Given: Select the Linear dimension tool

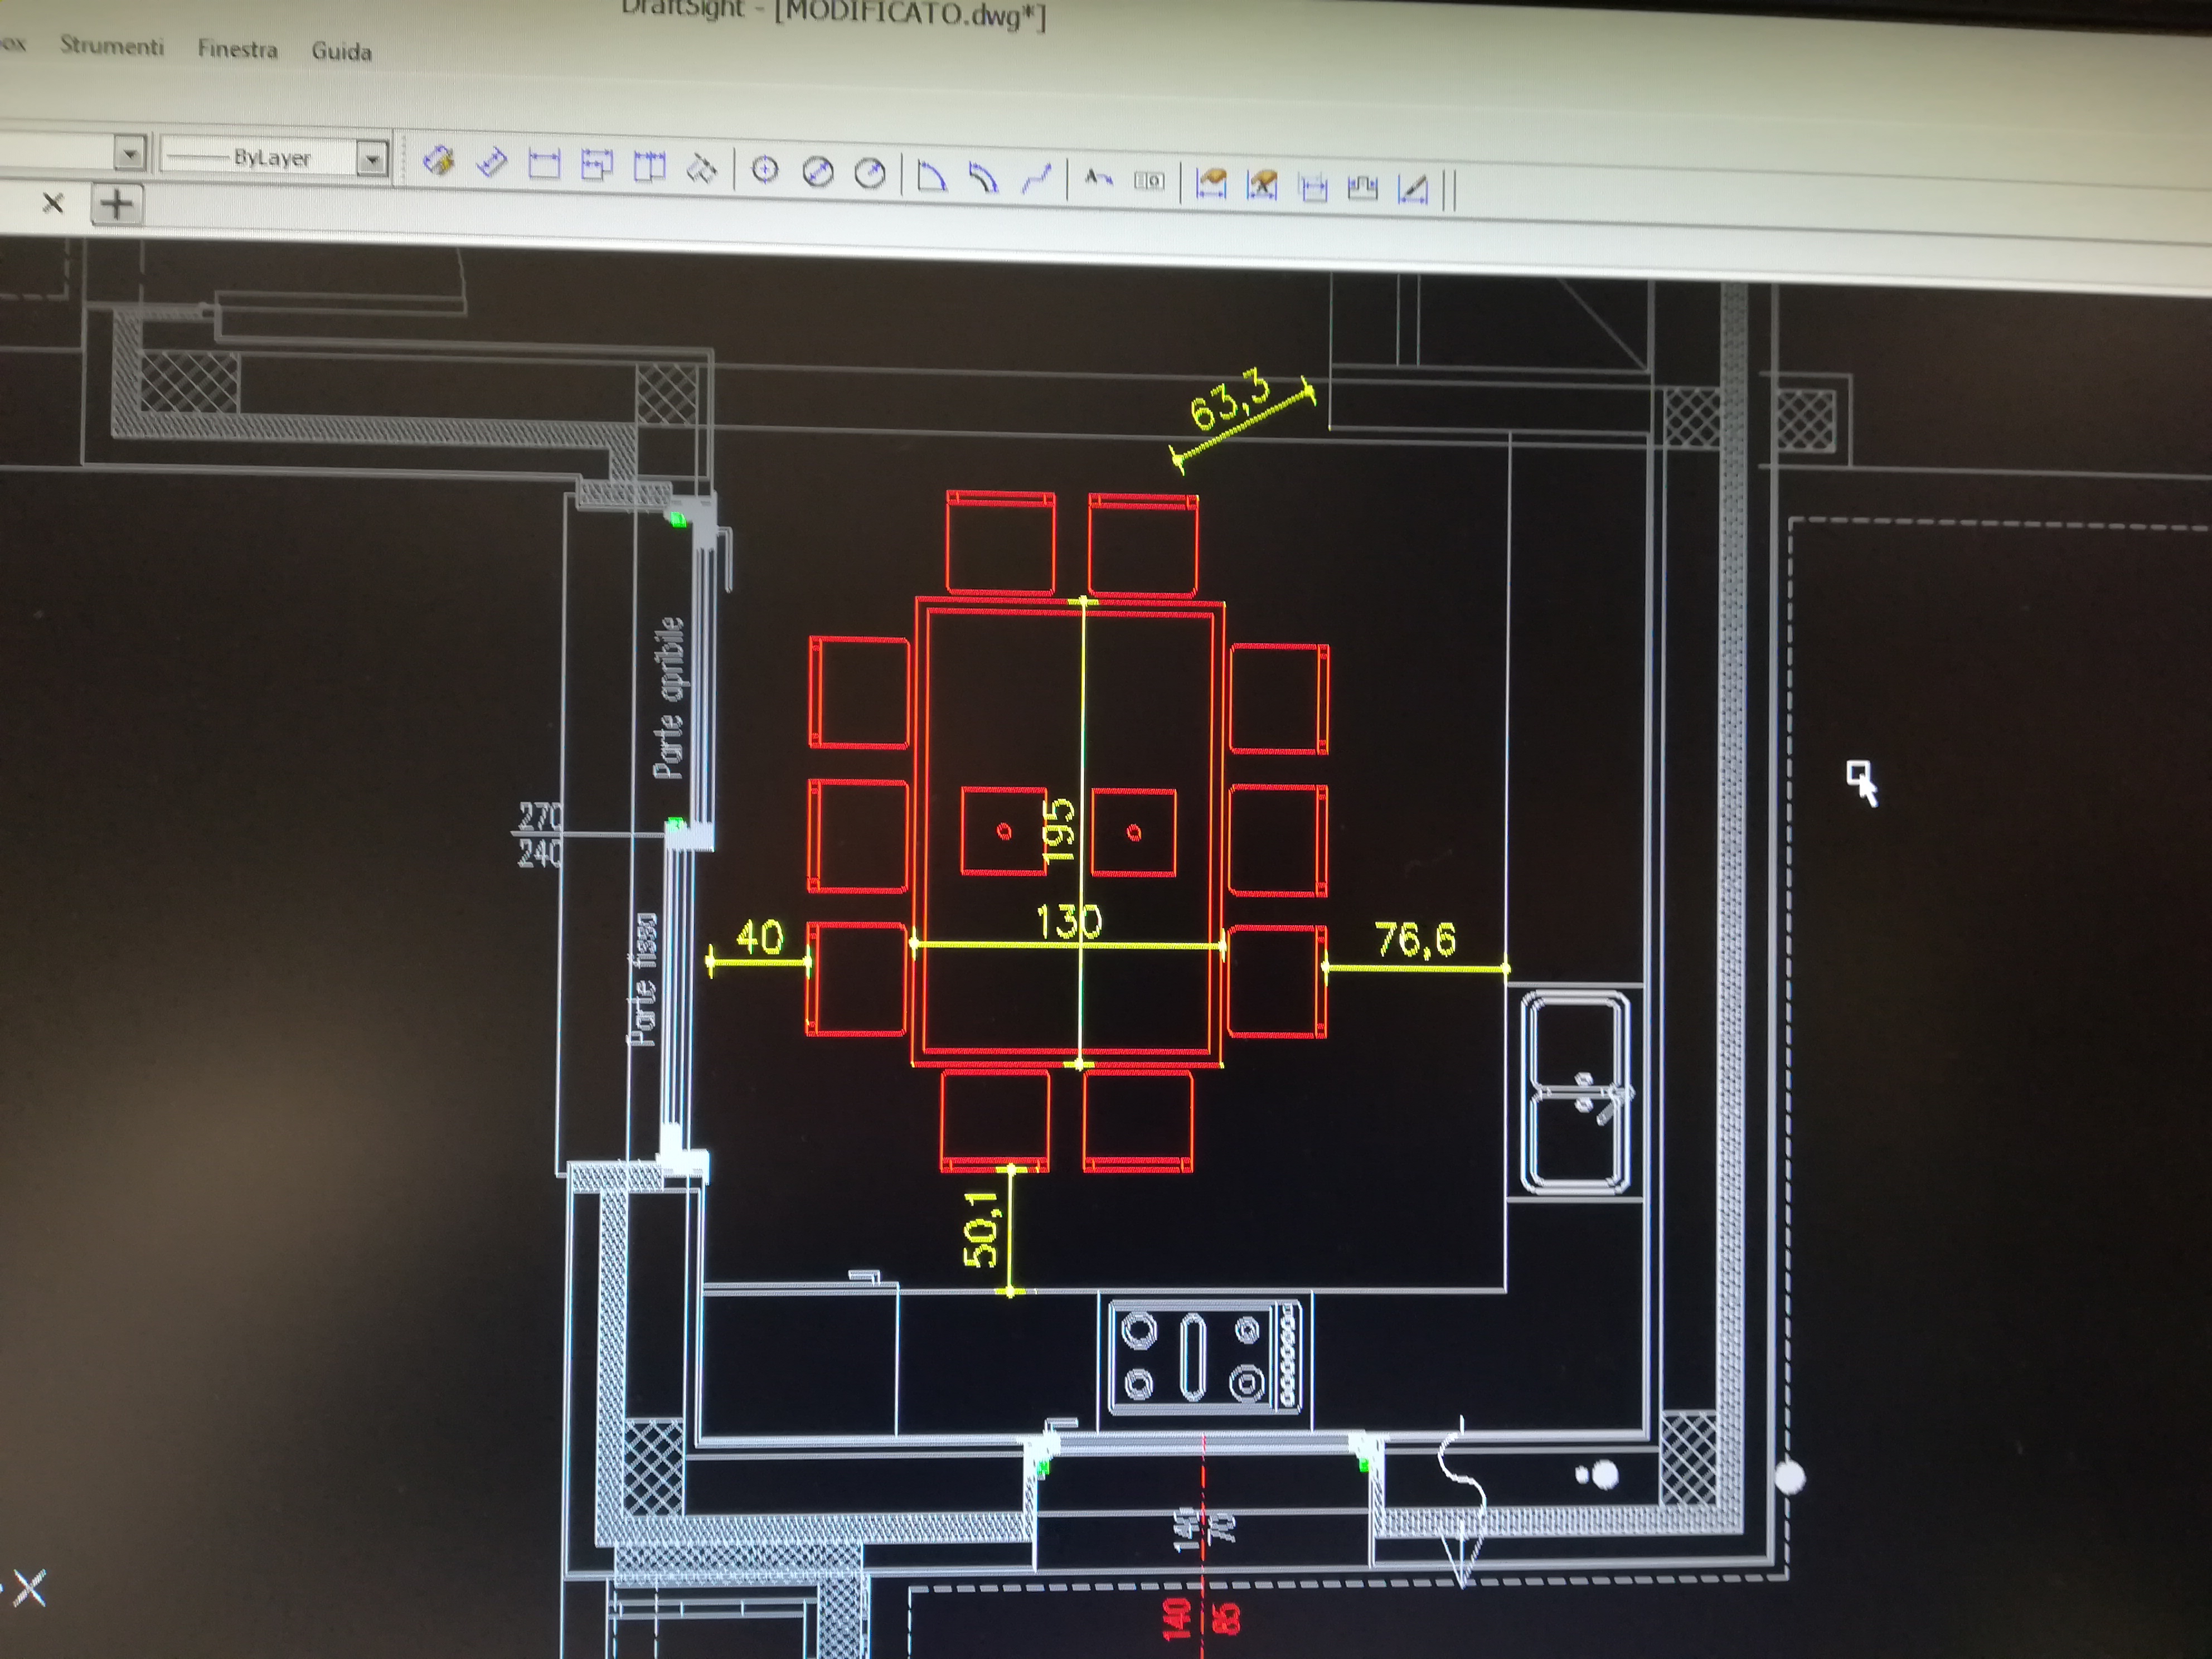Looking at the screenshot, I should coord(544,164).
